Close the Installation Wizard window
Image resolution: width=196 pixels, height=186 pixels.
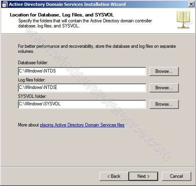click(191, 4)
